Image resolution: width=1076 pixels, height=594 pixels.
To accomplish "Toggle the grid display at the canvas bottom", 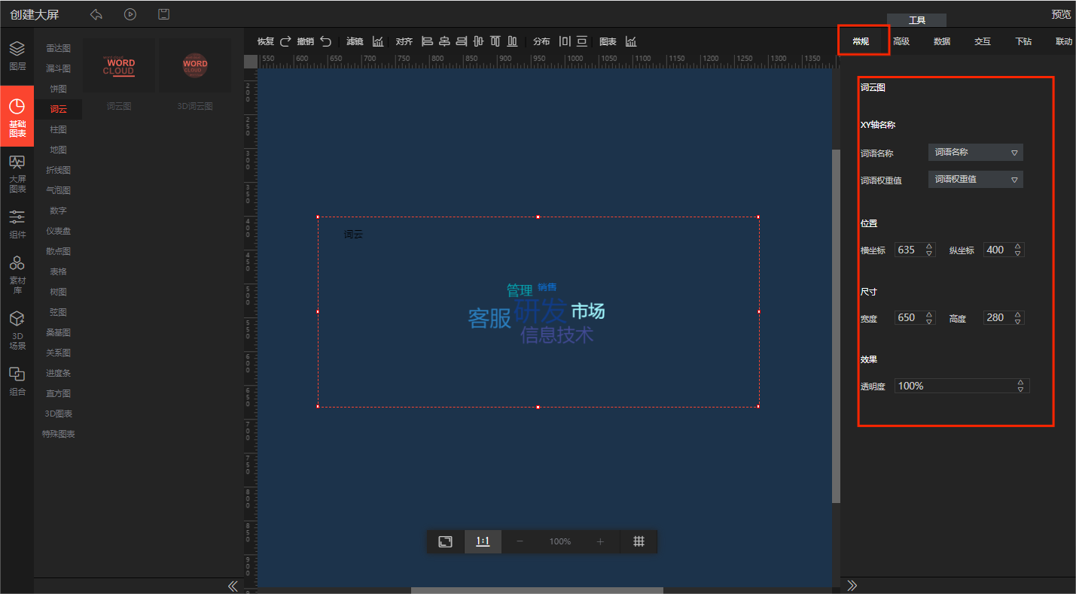I will [x=639, y=541].
